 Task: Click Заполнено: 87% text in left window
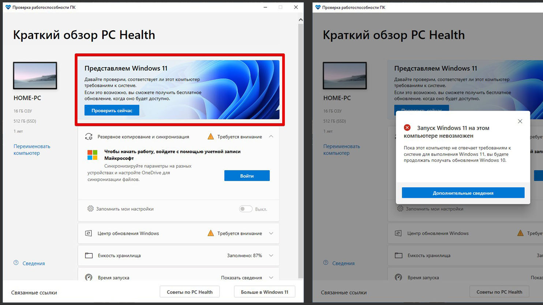(x=244, y=256)
